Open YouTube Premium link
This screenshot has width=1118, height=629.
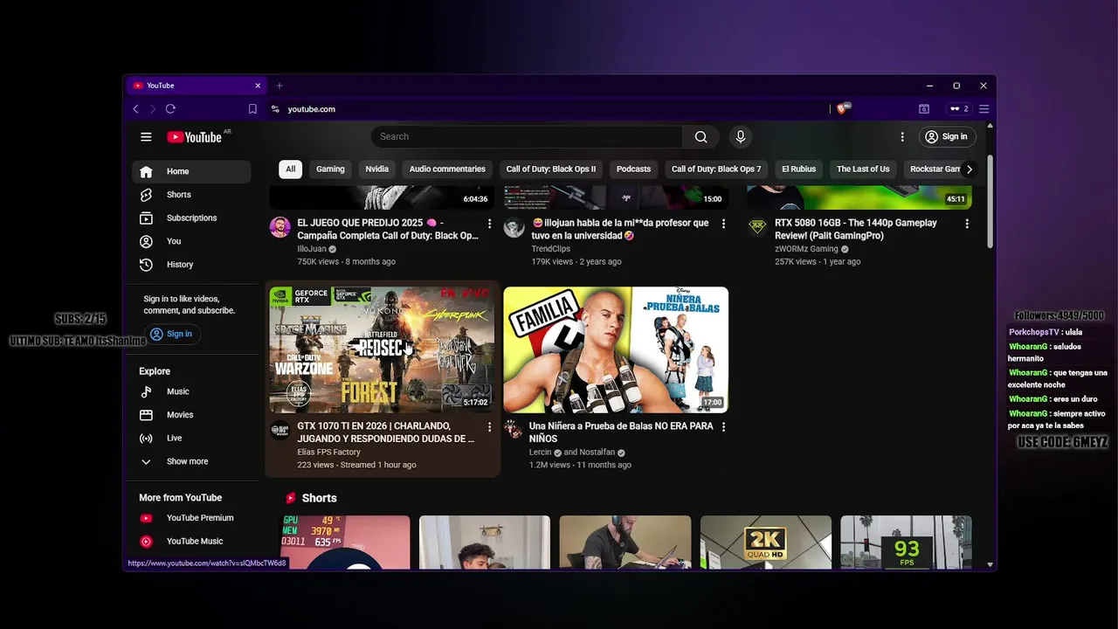tap(191, 518)
